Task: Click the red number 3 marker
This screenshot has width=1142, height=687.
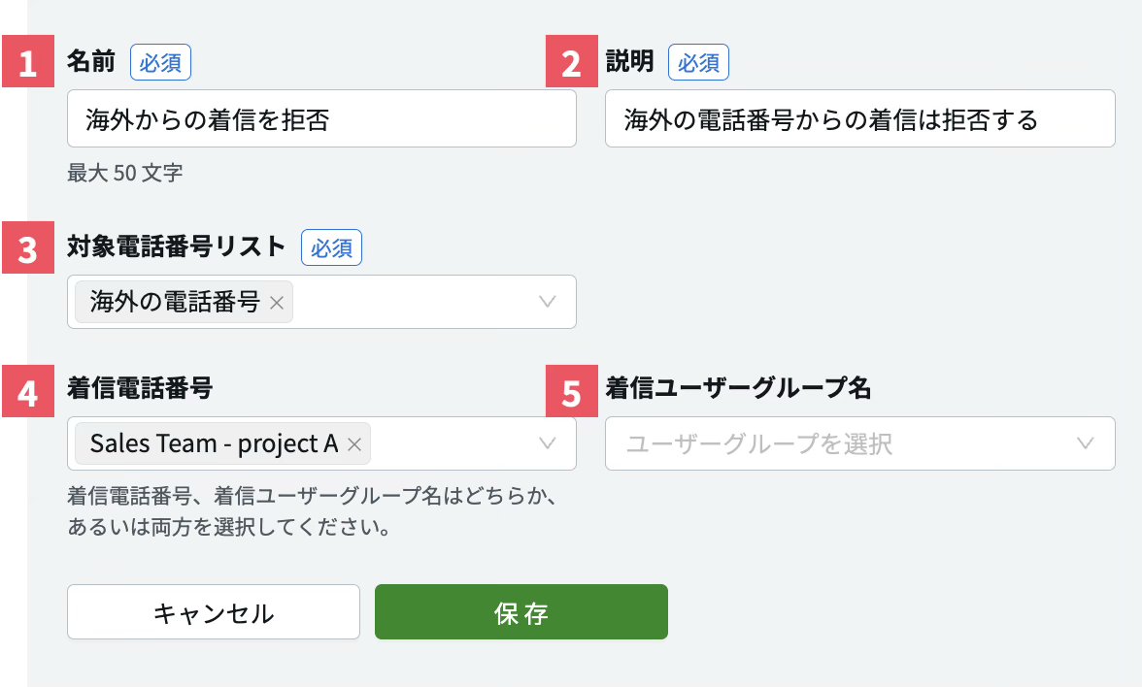Action: 28,247
